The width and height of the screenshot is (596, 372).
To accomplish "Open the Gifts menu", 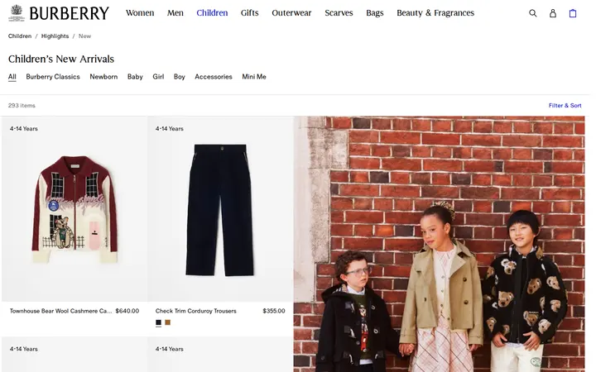I will coord(250,13).
